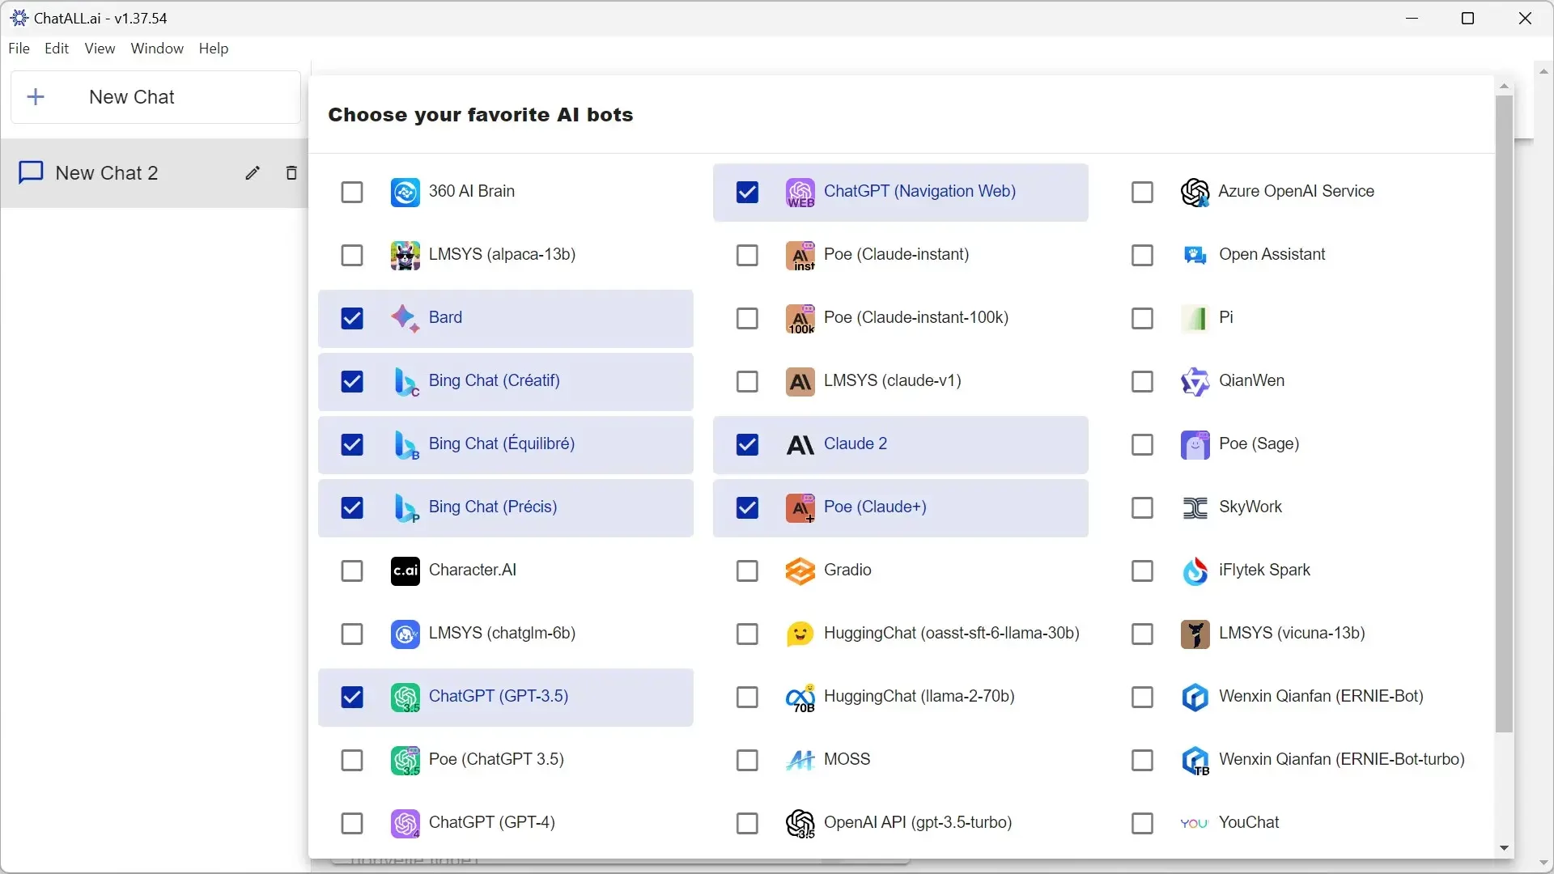Screen dimensions: 1554x874
Task: Check the MOSS checkbox
Action: coord(747,761)
